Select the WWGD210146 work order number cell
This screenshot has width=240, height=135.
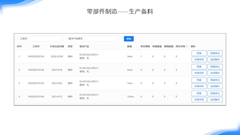[x=36, y=97]
